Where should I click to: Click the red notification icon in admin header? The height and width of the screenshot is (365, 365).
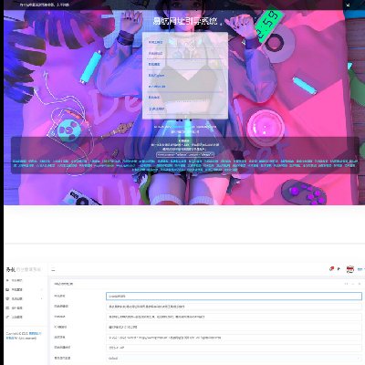331,269
